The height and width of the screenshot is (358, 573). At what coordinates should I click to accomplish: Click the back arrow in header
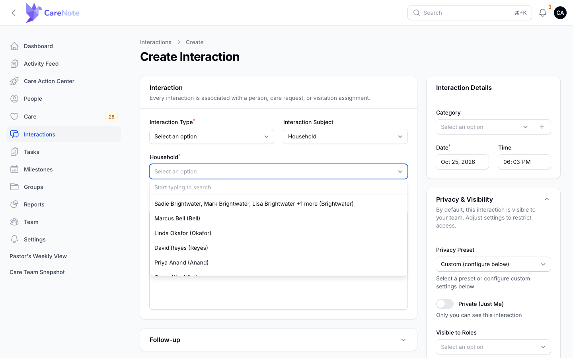coord(14,13)
